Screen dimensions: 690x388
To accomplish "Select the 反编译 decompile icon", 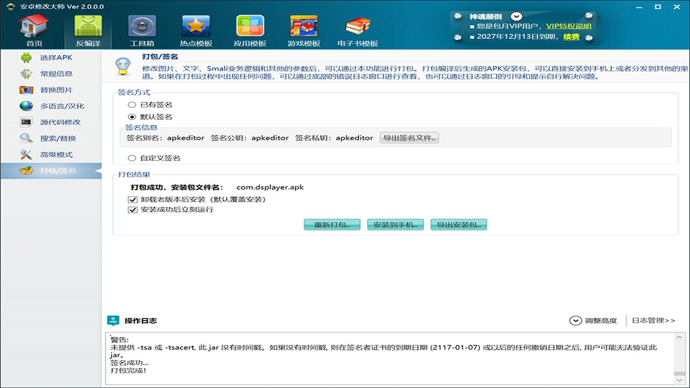I will (x=88, y=26).
